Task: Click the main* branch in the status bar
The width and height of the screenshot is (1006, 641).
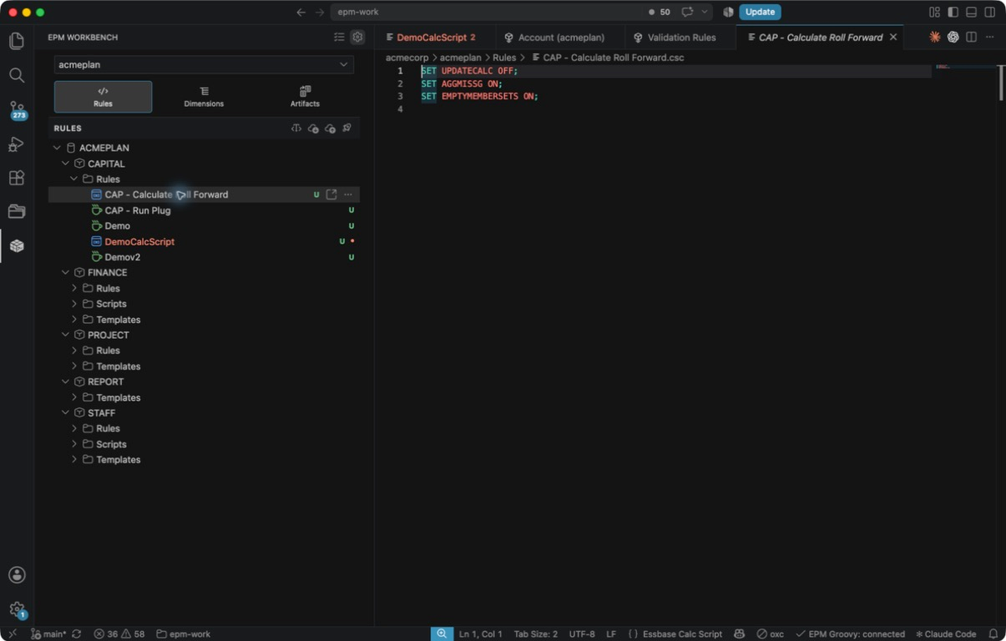Action: (x=48, y=634)
